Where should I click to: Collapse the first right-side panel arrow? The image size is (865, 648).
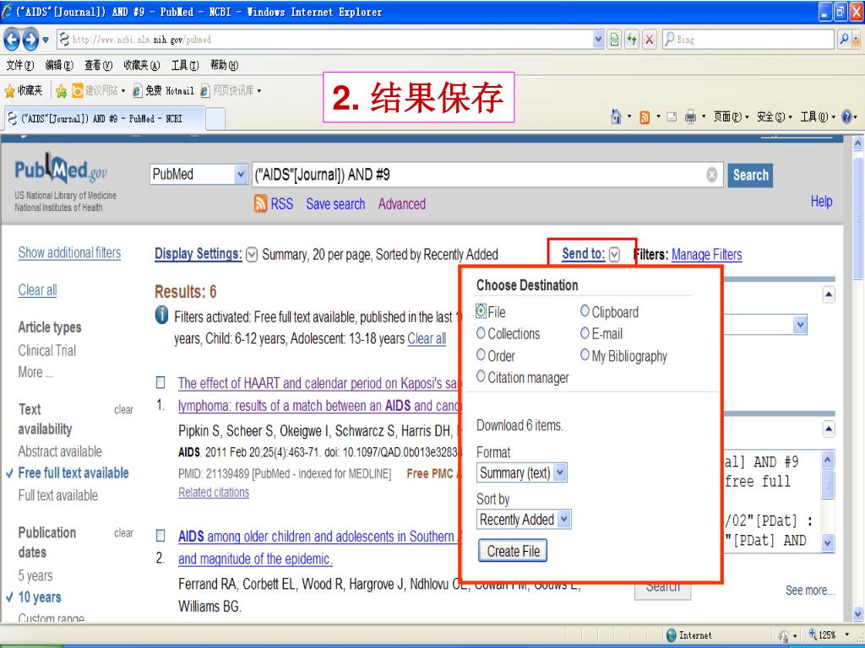click(829, 294)
